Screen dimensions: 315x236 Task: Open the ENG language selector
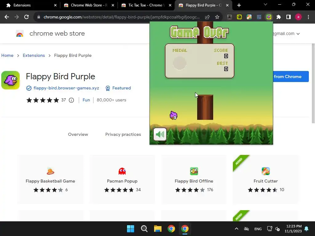tap(258, 229)
